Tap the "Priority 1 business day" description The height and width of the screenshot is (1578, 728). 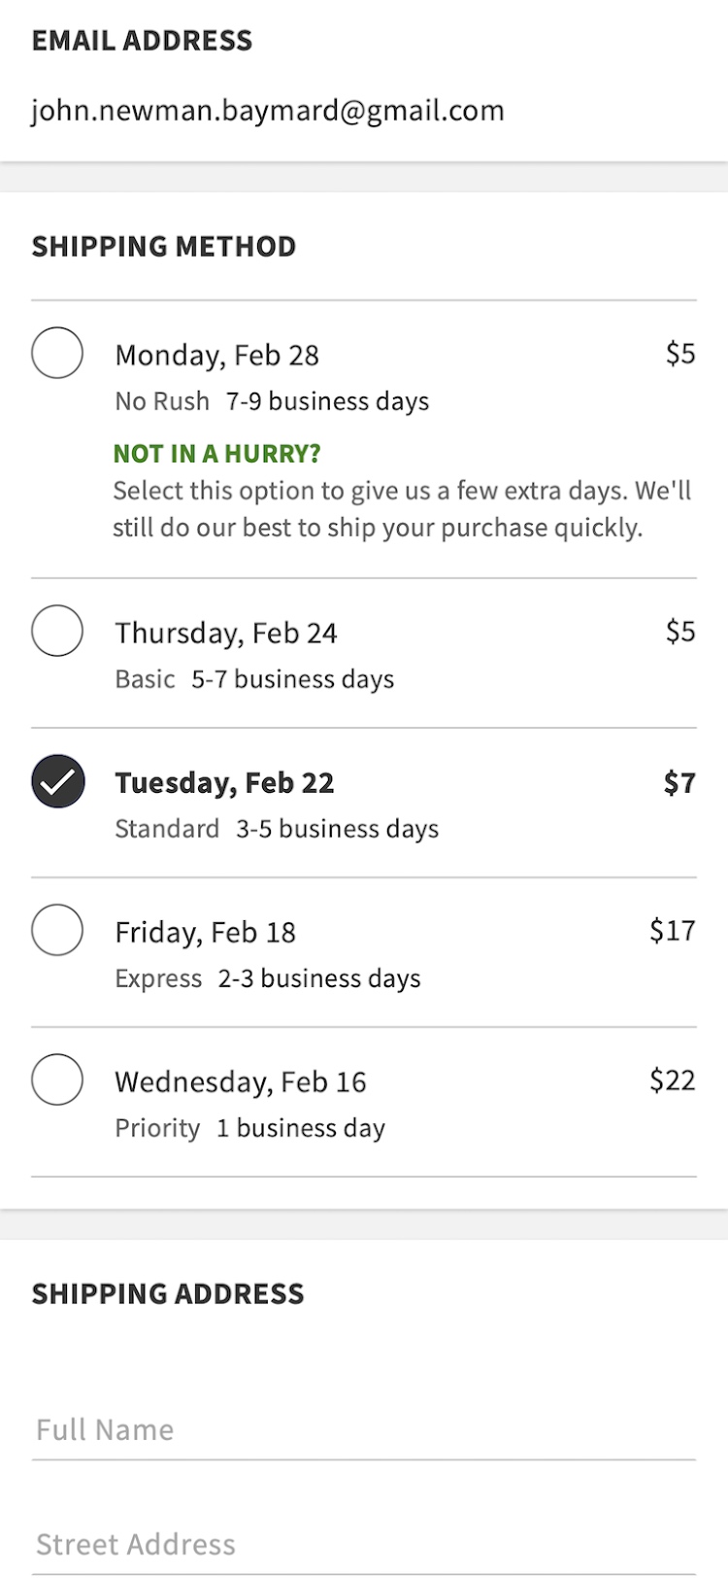[249, 1128]
